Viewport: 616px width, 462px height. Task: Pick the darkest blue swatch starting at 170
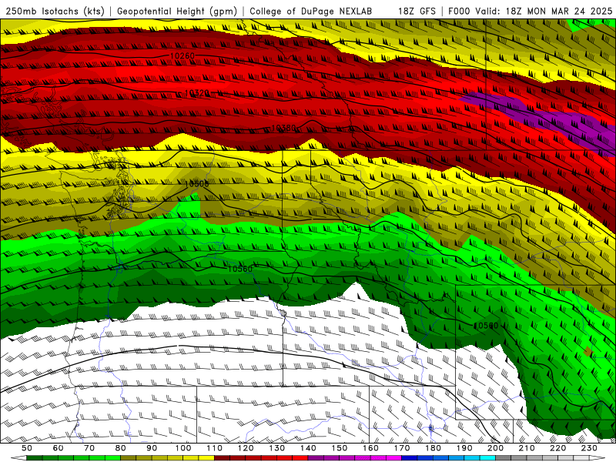pyautogui.click(x=410, y=458)
